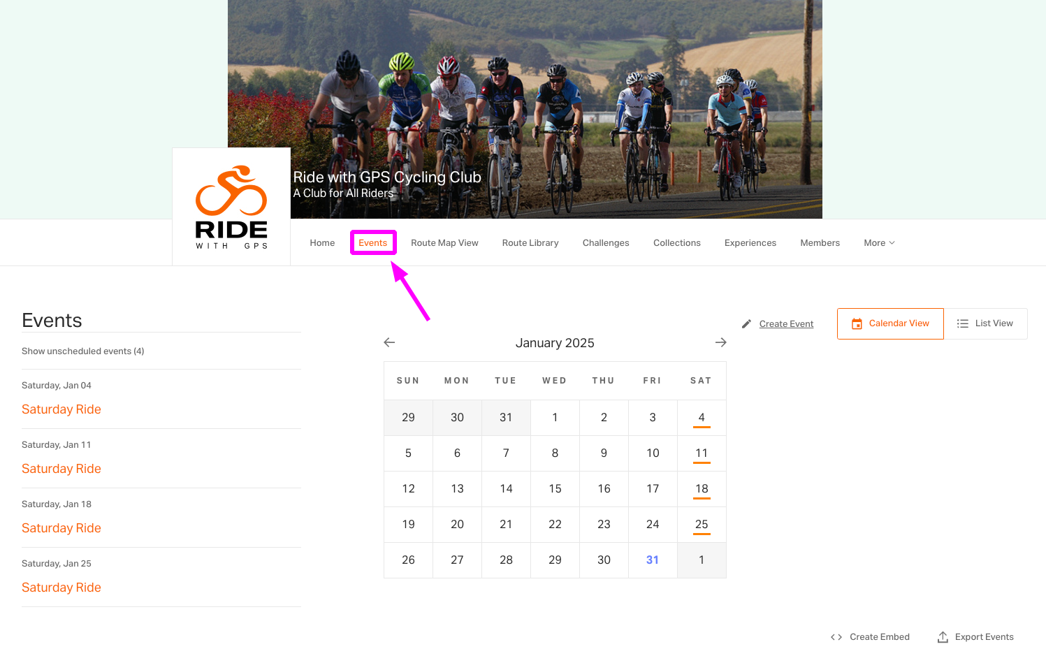This screenshot has width=1046, height=649.
Task: Open the Saturday Ride on Jan 11
Action: (61, 469)
